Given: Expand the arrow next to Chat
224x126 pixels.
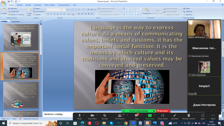Looking at the screenshot, I should click(141, 115).
